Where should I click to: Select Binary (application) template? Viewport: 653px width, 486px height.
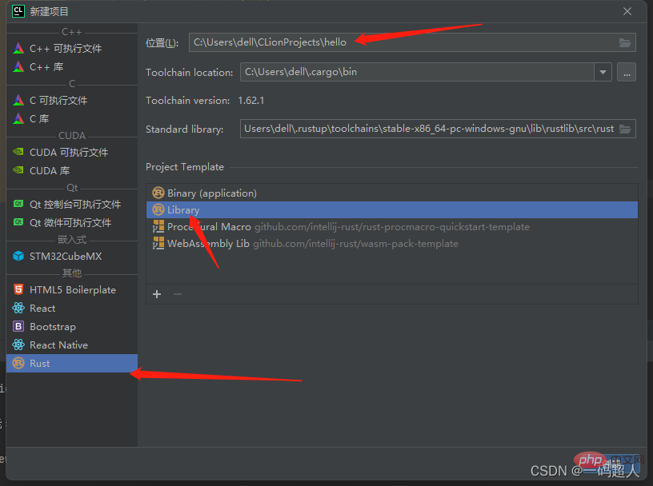coord(392,193)
